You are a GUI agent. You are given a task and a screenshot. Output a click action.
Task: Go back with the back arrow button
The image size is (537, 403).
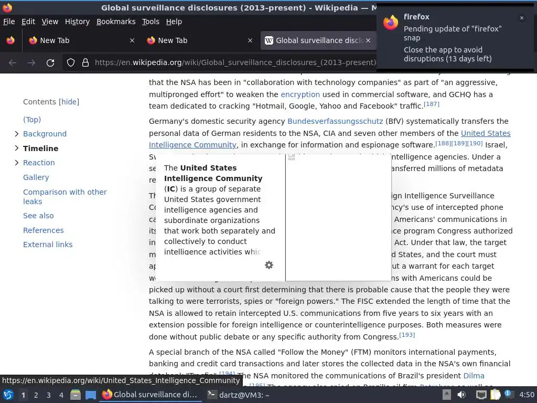coord(13,63)
